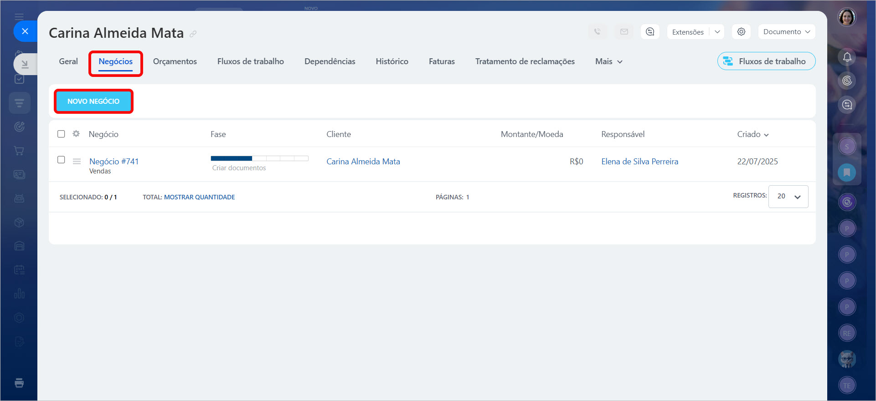The image size is (876, 401).
Task: Click the R$0 amount cell
Action: 577,162
